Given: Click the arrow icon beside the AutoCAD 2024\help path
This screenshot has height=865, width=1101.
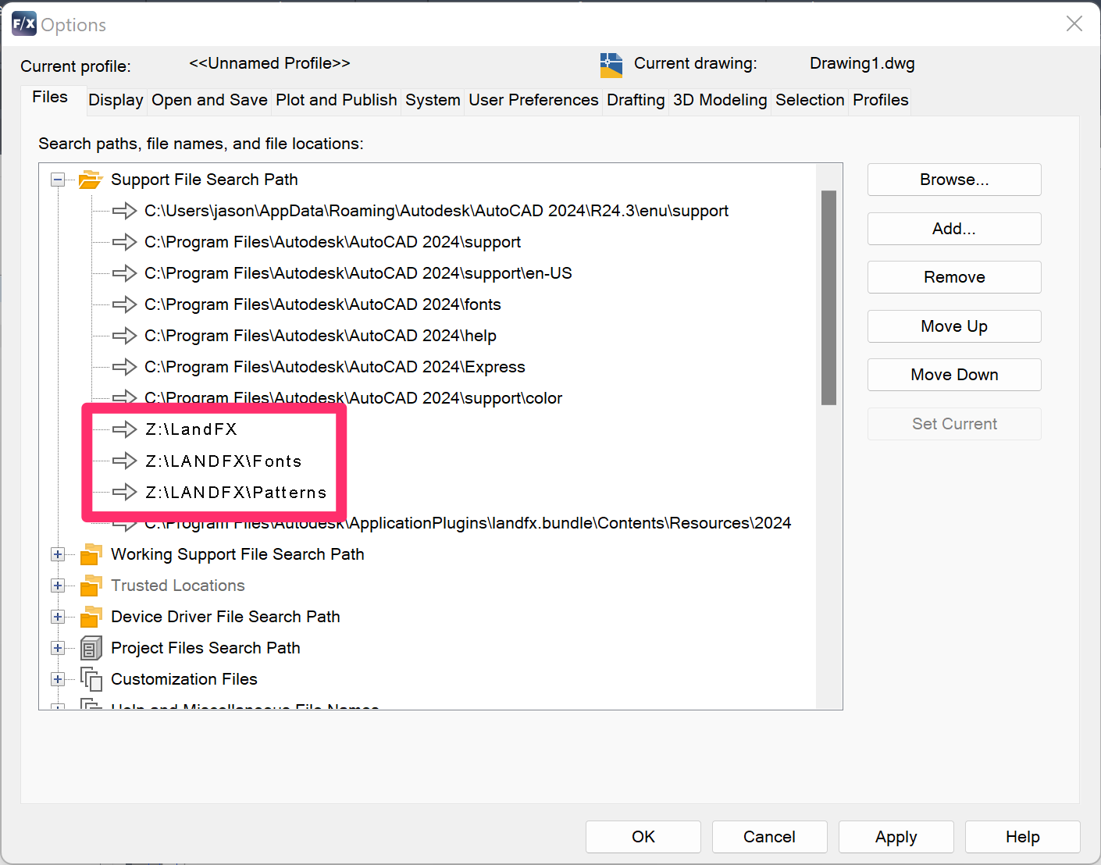Looking at the screenshot, I should (x=124, y=336).
